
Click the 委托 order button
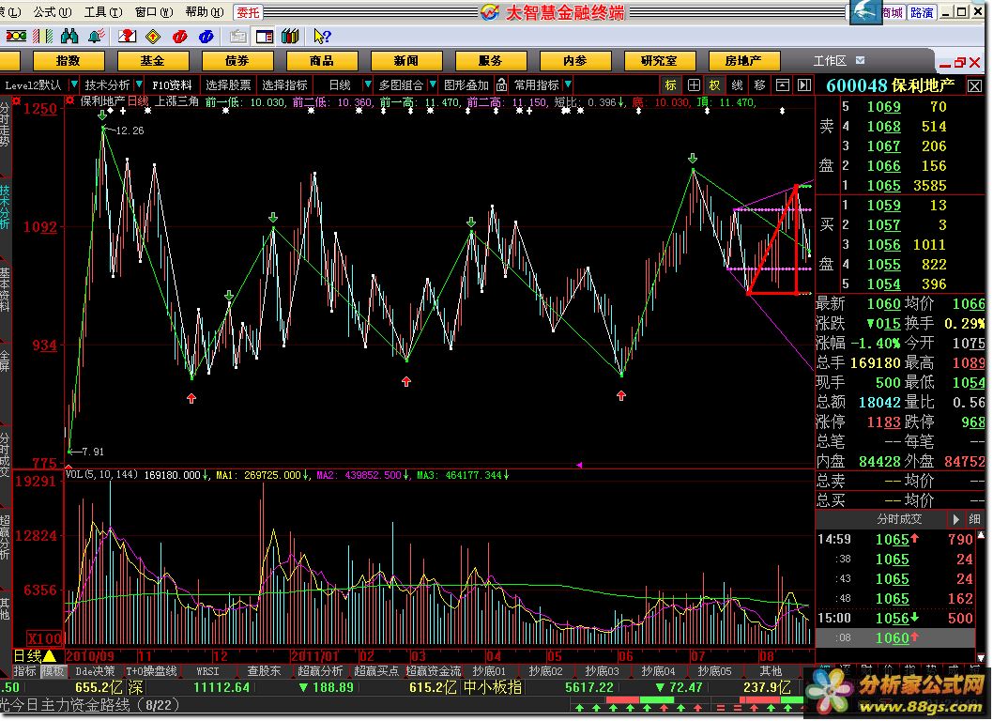coord(248,12)
